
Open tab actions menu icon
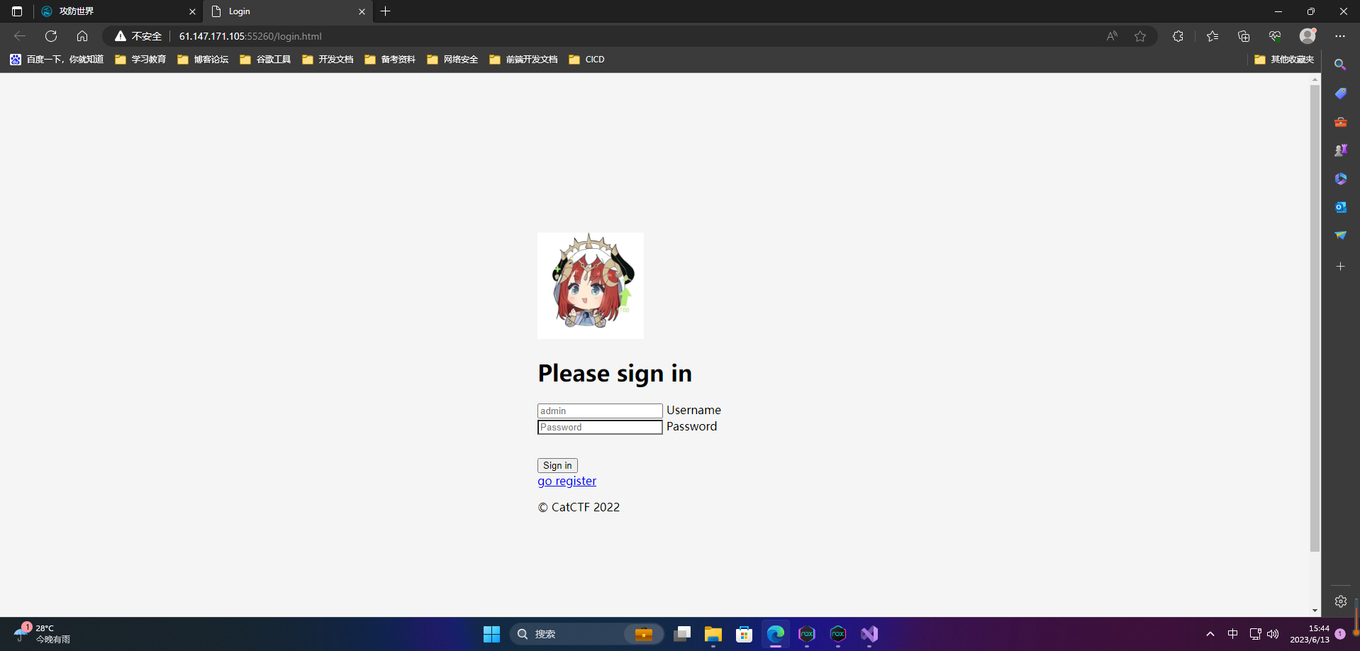[x=17, y=11]
